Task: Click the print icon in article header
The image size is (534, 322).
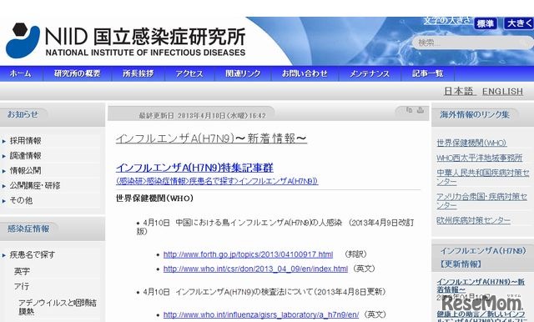Action: coord(421,110)
